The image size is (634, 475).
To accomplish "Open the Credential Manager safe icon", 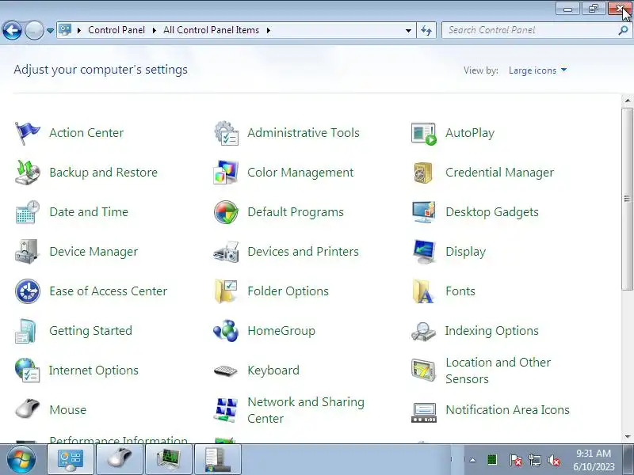I will point(423,173).
